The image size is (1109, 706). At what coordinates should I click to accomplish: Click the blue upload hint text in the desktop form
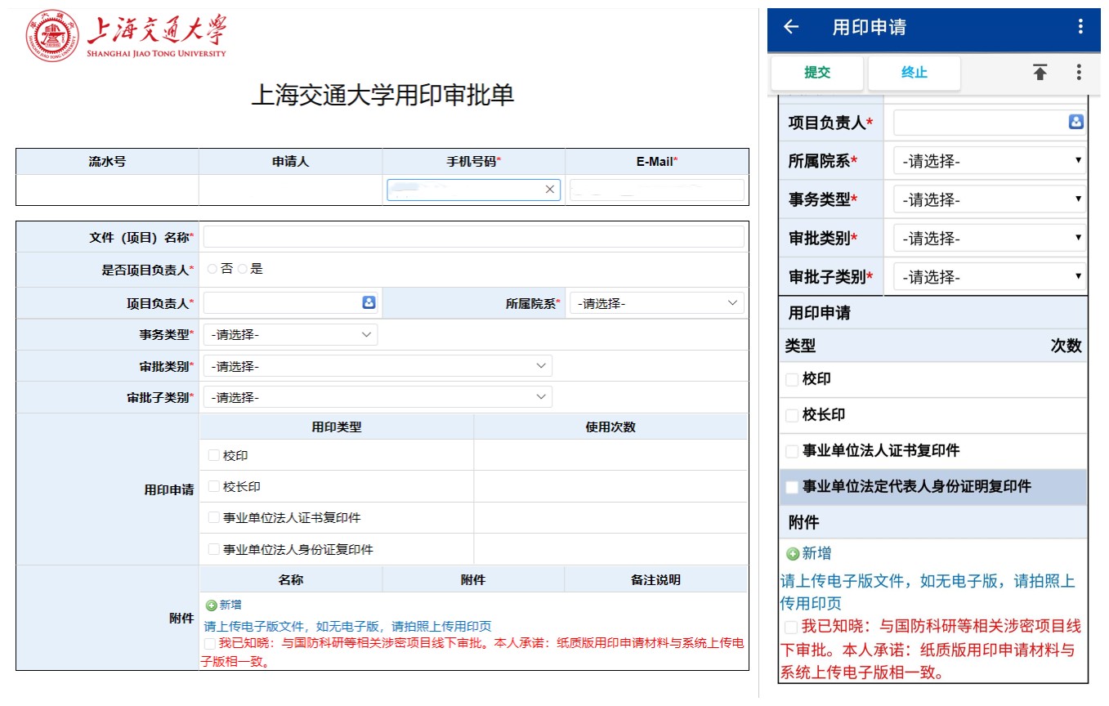tap(347, 626)
